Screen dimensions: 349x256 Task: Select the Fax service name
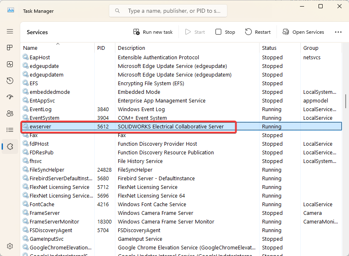(34, 135)
